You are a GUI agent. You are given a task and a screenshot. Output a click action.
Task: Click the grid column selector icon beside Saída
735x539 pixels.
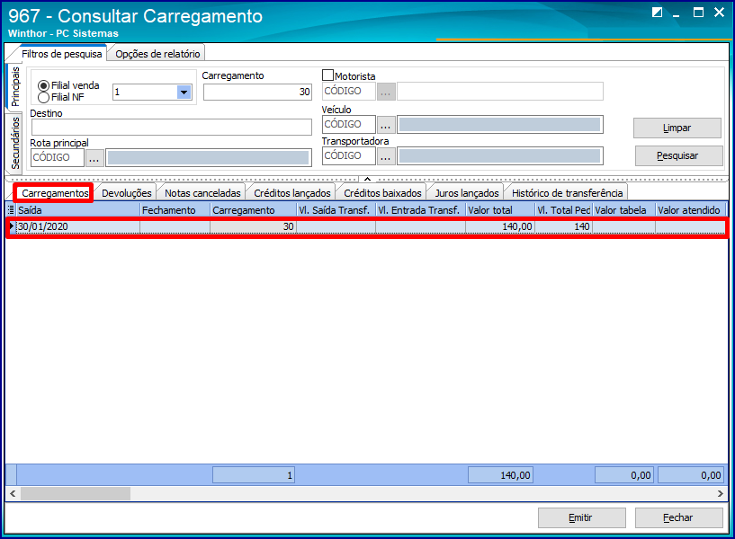[x=12, y=210]
